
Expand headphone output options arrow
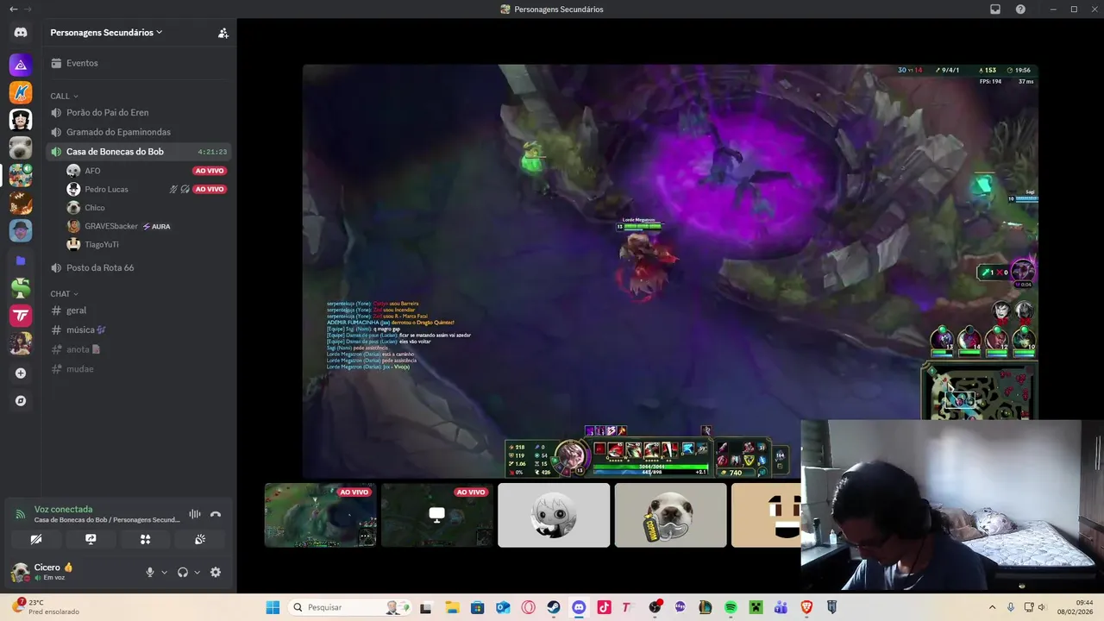198,572
